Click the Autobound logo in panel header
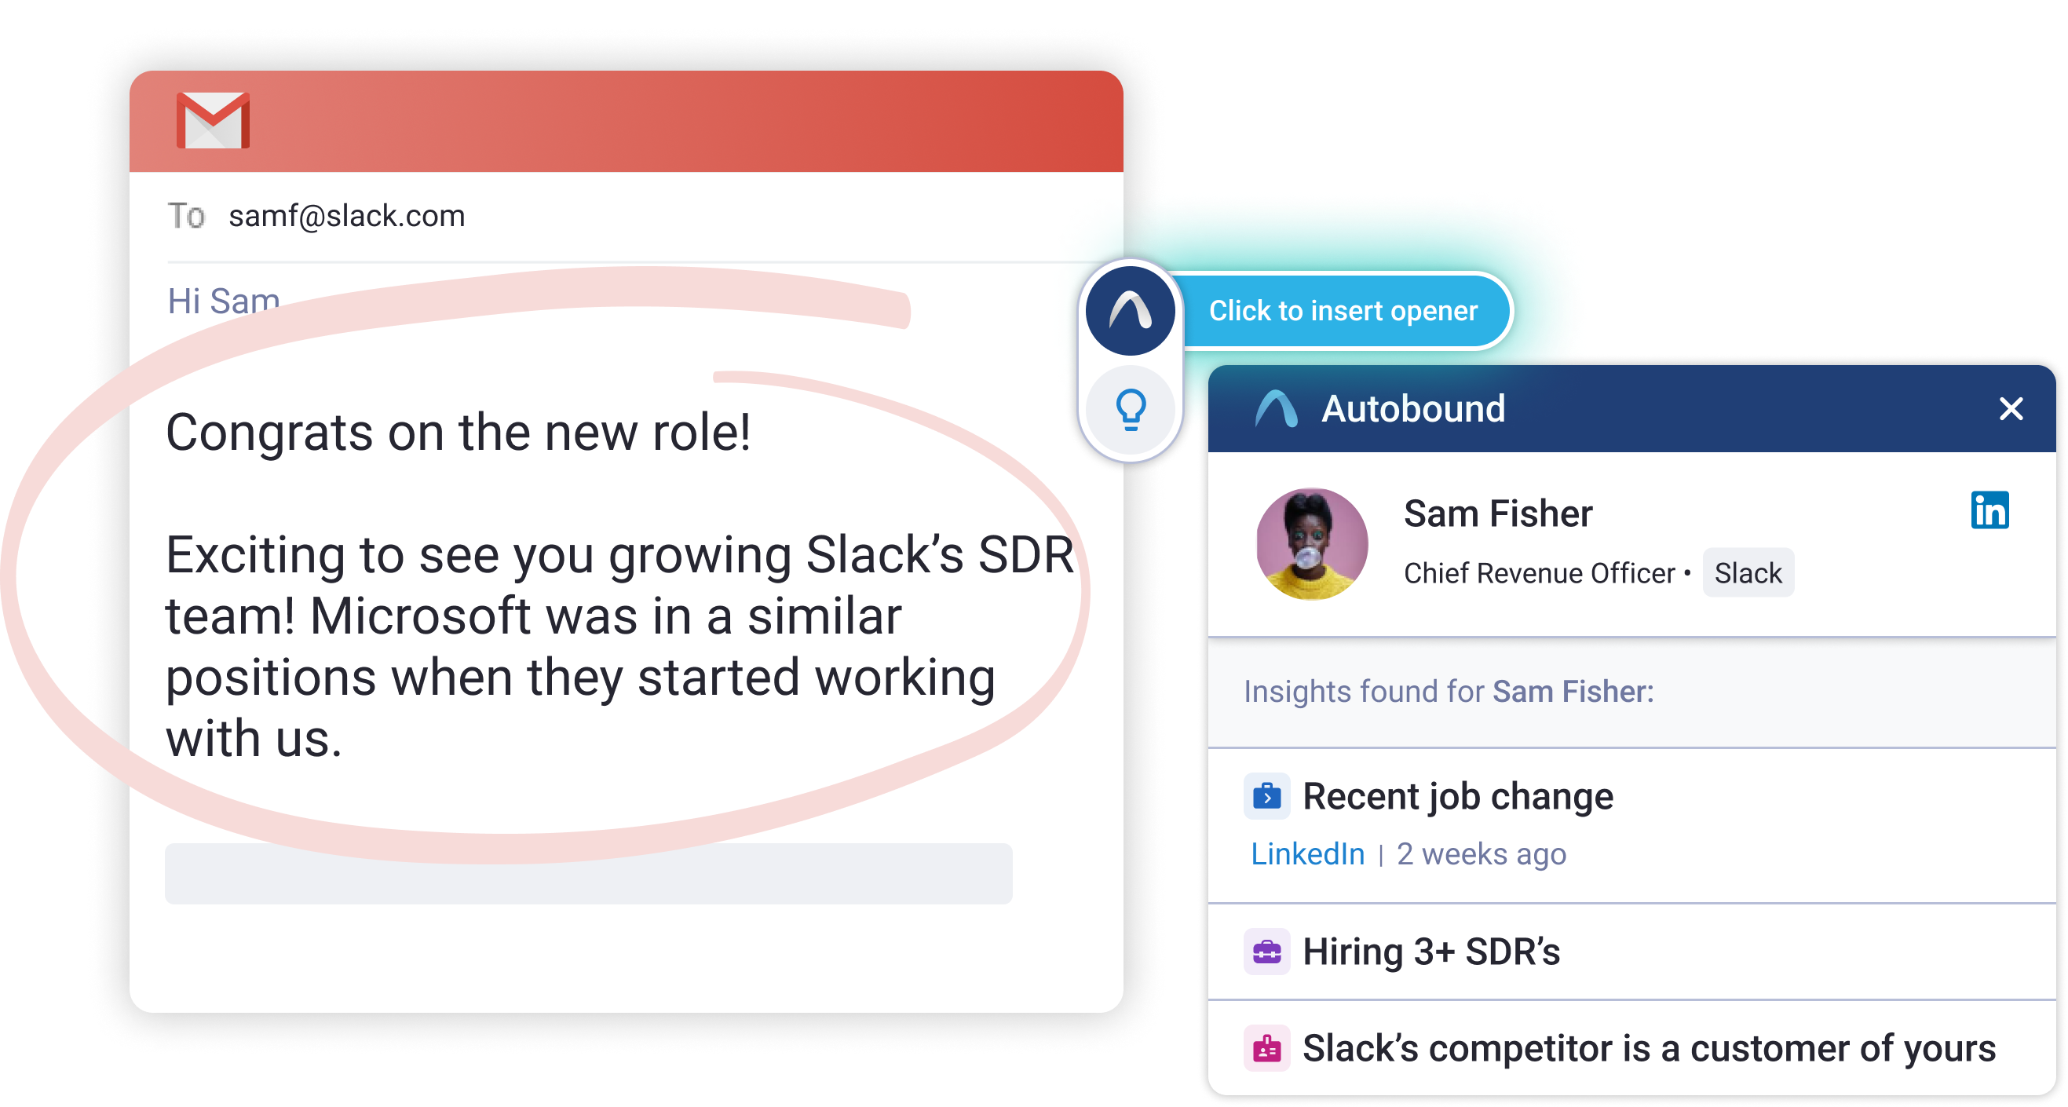This screenshot has width=2068, height=1107. coord(1276,408)
